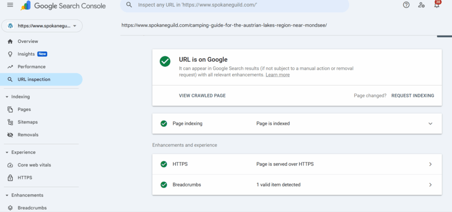Image resolution: width=452 pixels, height=212 pixels.
Task: Go to the Performance menu item
Action: (31, 67)
